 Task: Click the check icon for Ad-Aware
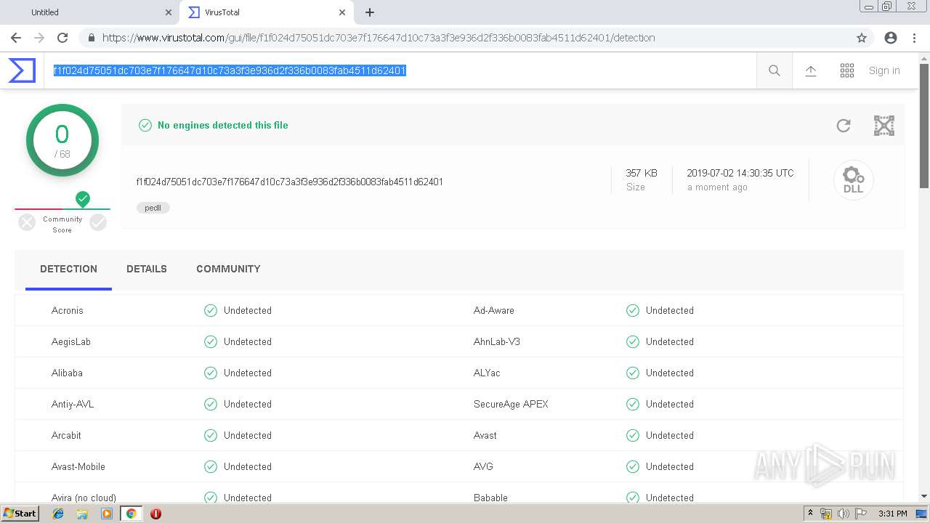[x=633, y=310]
